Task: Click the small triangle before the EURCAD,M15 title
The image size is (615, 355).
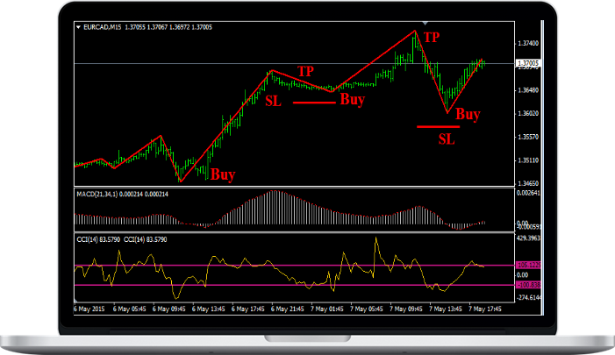Action: tap(79, 27)
